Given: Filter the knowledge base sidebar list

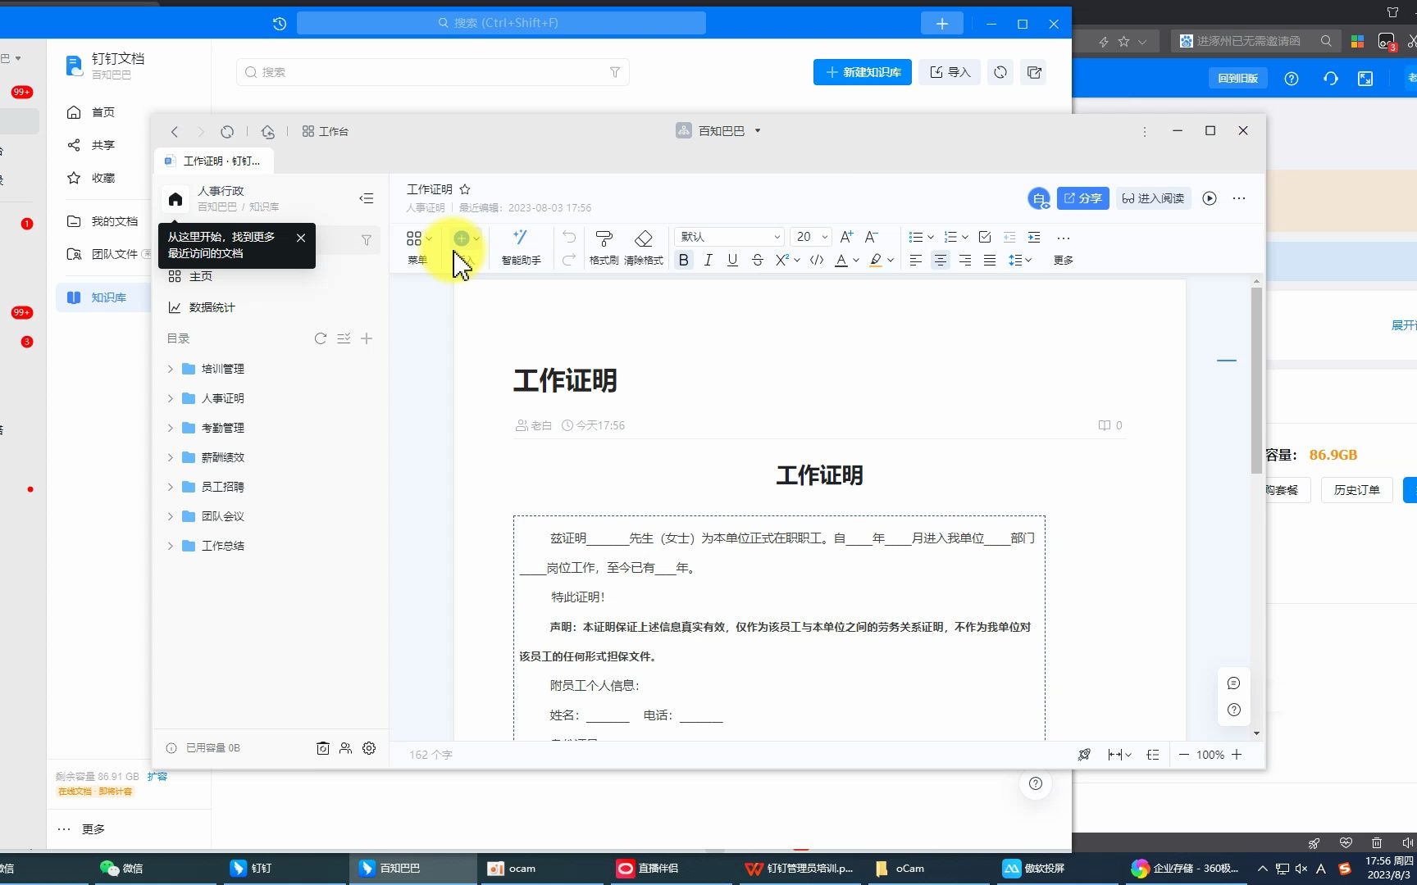Looking at the screenshot, I should 367,240.
